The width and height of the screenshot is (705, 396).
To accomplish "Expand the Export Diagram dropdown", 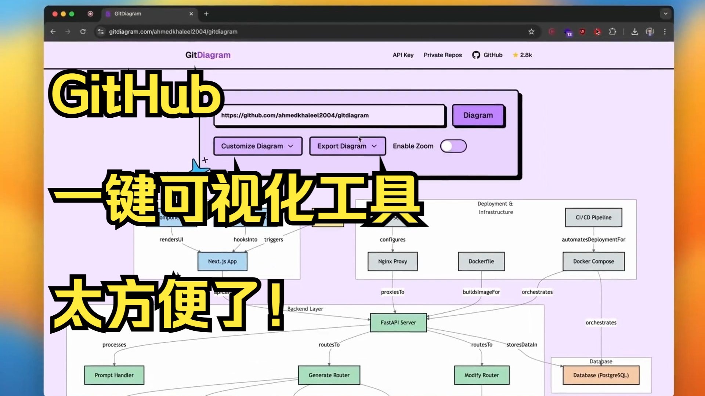I will pyautogui.click(x=347, y=146).
